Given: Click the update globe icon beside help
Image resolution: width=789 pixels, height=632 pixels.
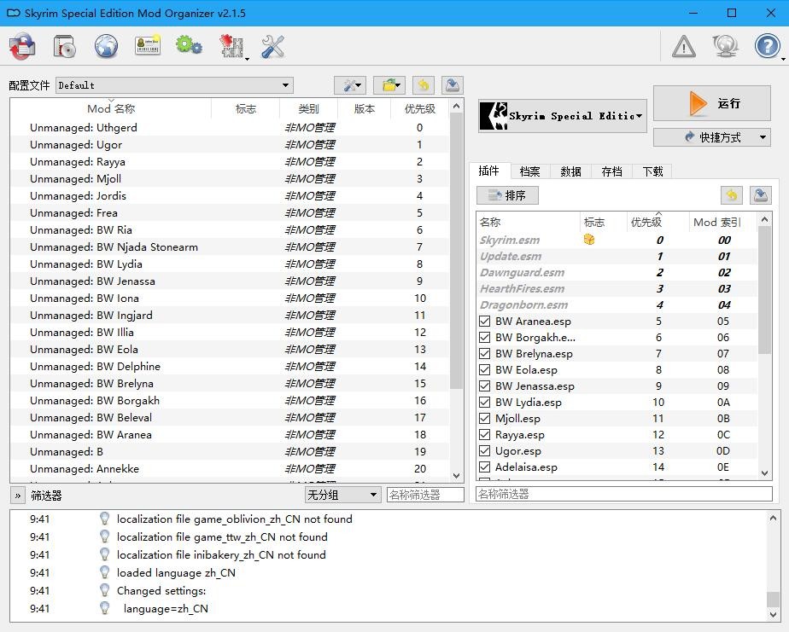Looking at the screenshot, I should click(x=725, y=46).
